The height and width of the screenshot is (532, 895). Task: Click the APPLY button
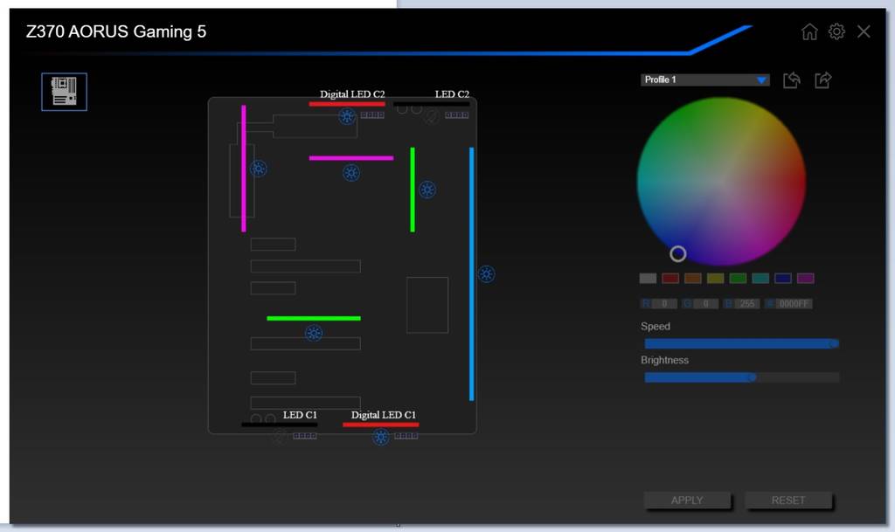[687, 500]
